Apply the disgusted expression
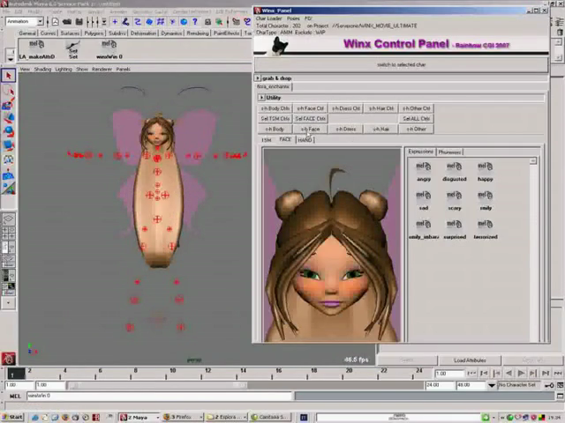Image resolution: width=565 pixels, height=423 pixels. pos(455,172)
